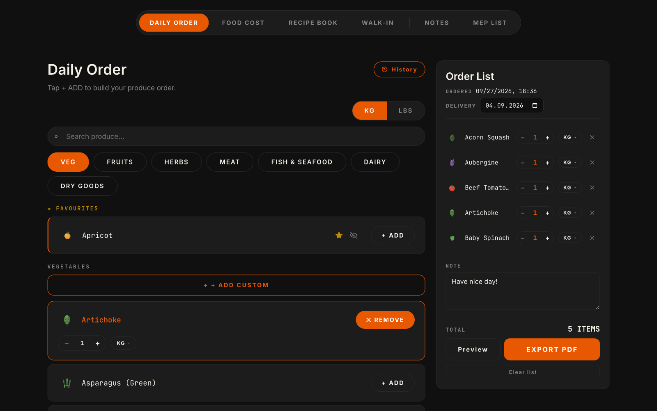
Task: Select the Fish & Seafood category
Action: pyautogui.click(x=302, y=162)
